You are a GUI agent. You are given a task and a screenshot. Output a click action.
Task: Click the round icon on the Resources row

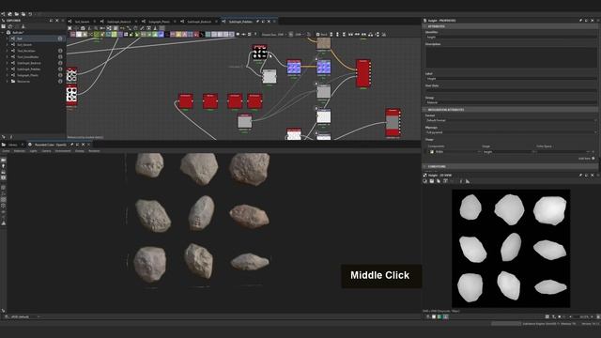pos(60,82)
